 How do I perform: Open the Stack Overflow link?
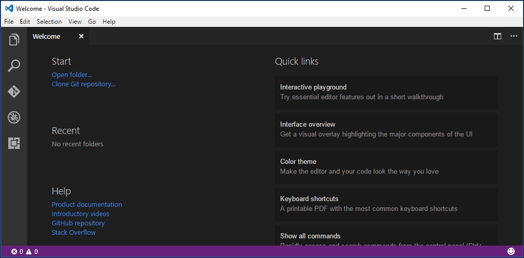[x=74, y=232]
